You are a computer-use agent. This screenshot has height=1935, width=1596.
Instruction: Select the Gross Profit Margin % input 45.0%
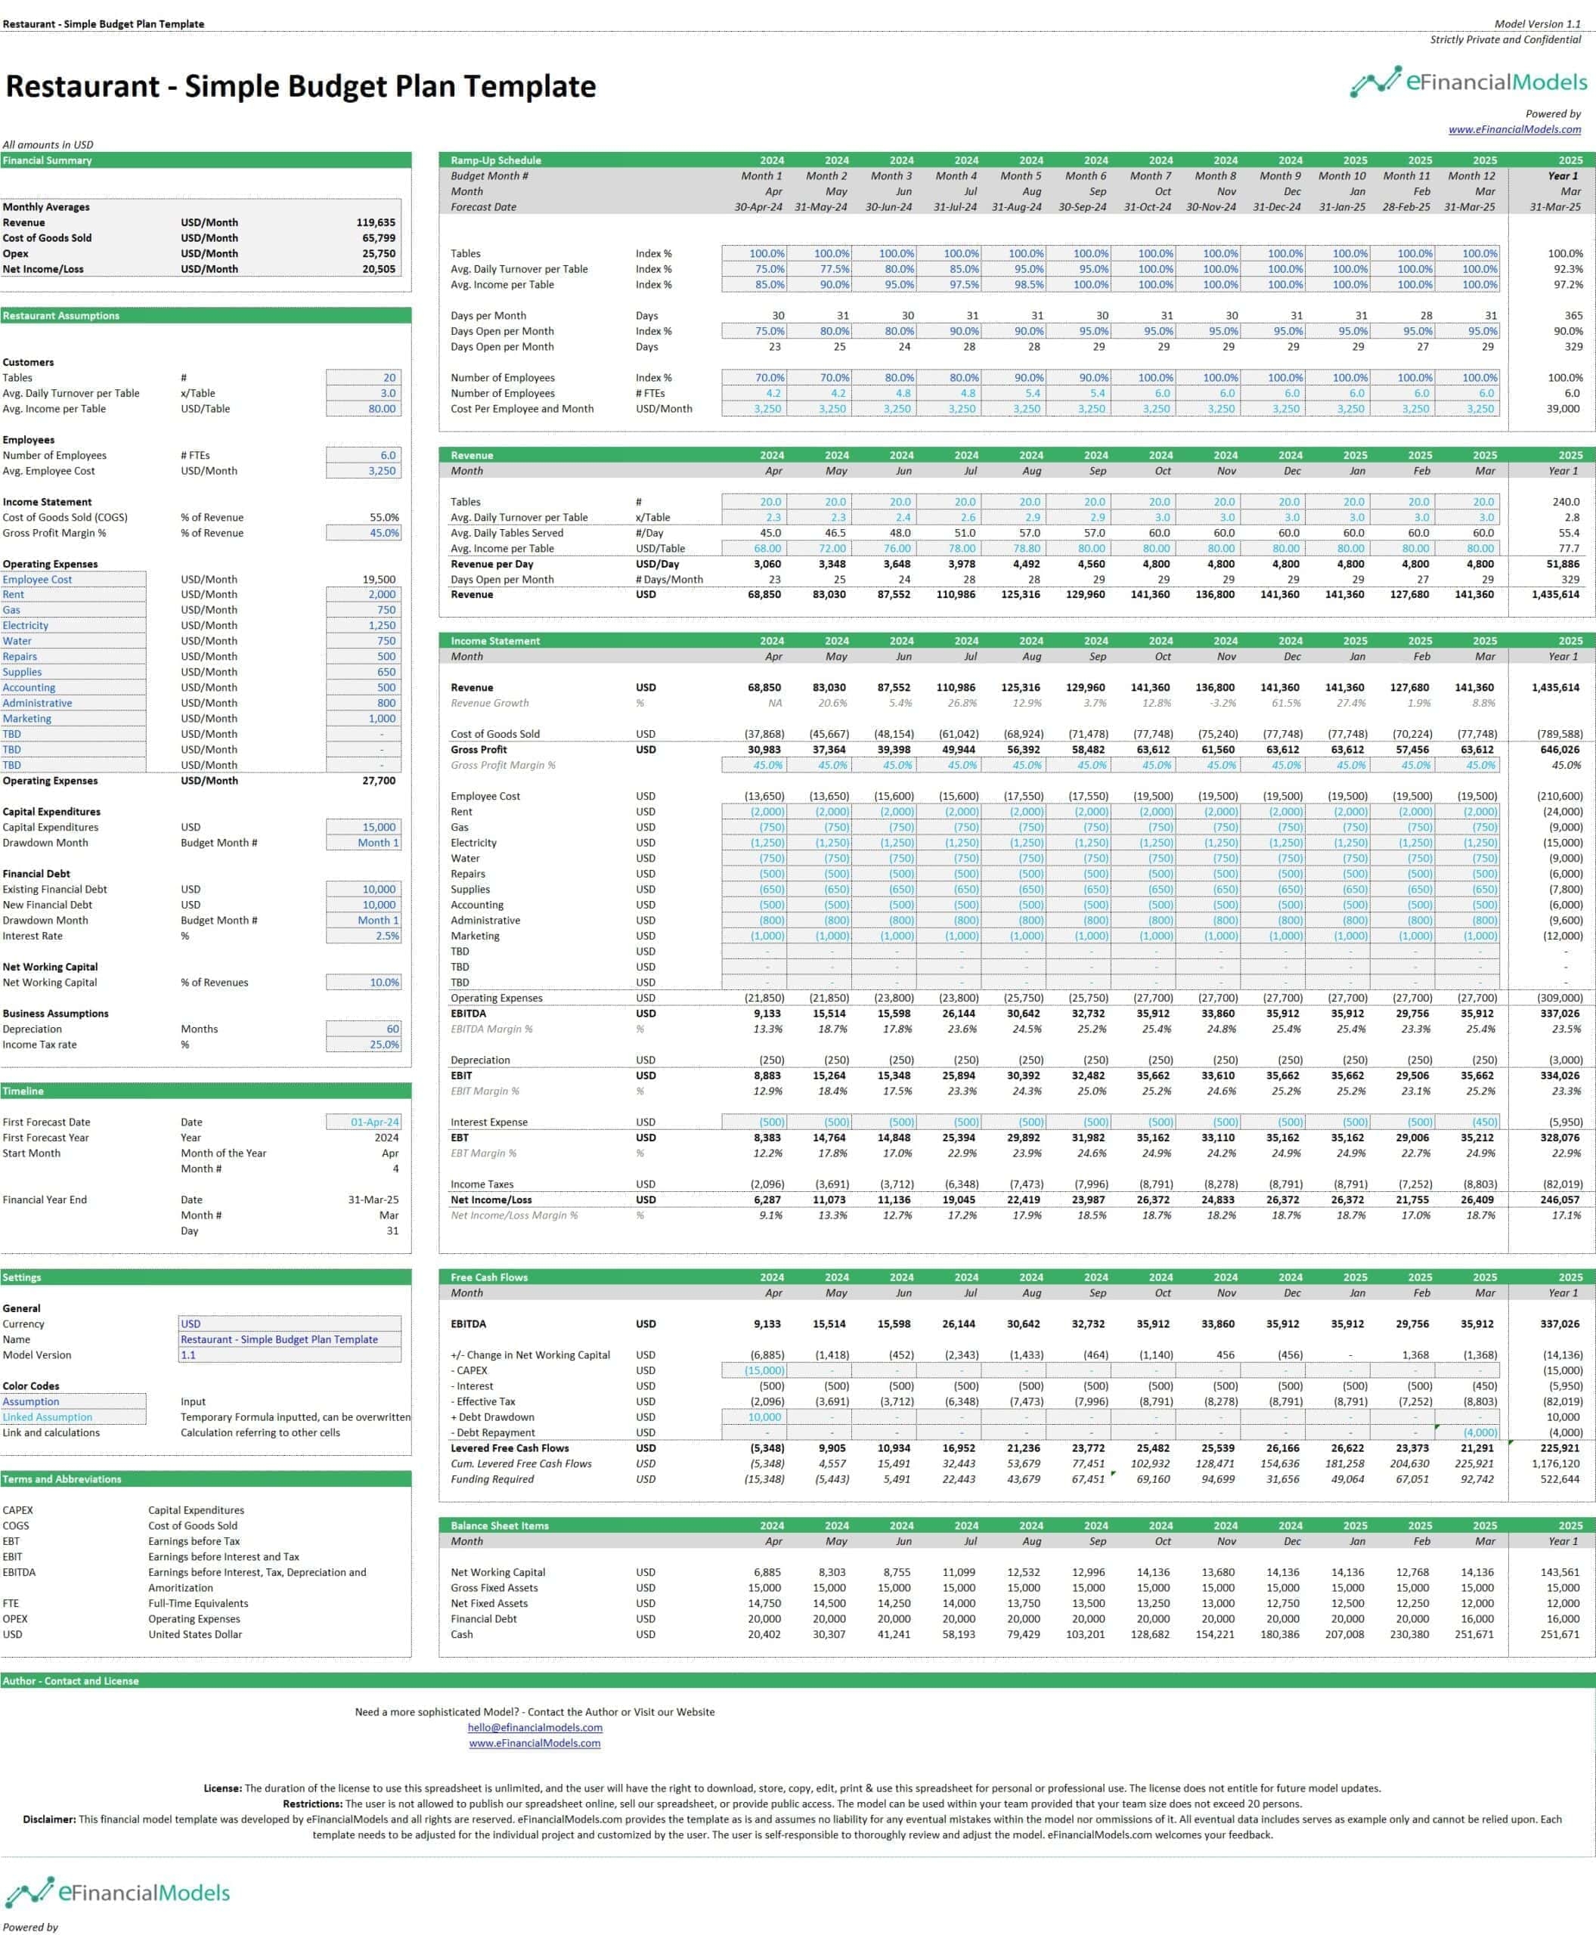point(363,533)
